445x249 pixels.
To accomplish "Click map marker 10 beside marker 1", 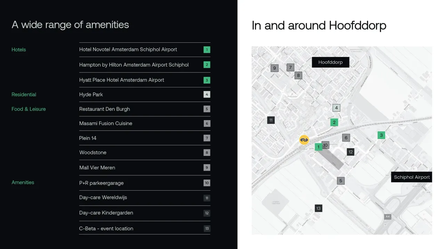I will (326, 145).
